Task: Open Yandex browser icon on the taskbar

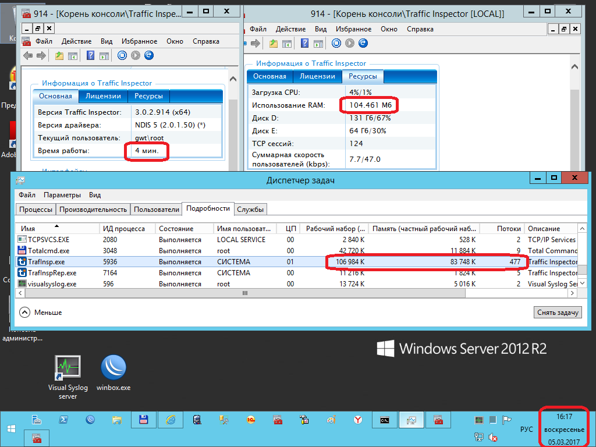Action: click(x=358, y=420)
